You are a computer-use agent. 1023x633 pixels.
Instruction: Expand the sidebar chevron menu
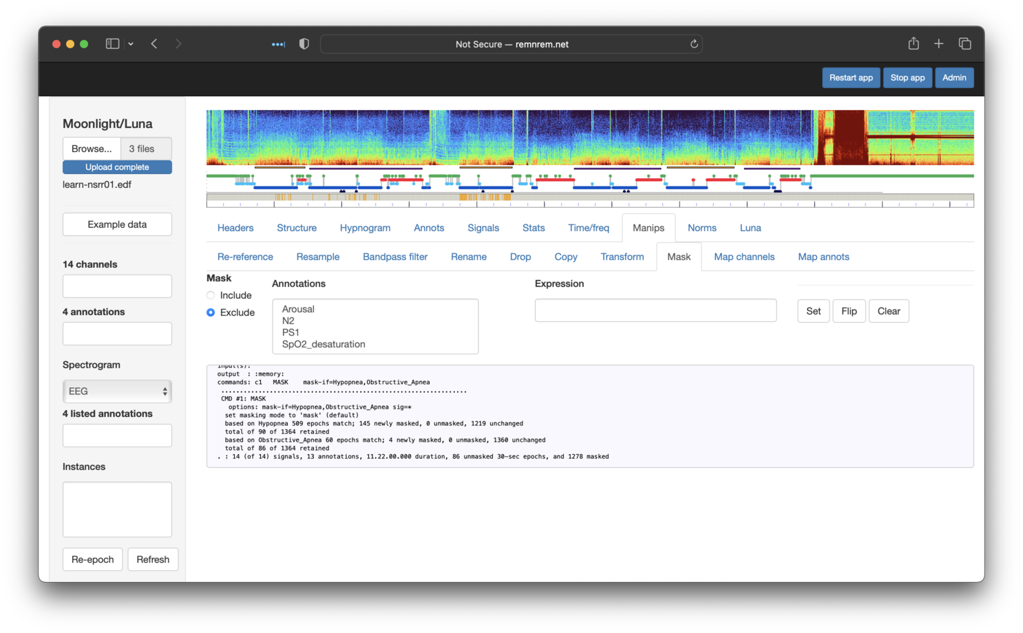tap(131, 44)
